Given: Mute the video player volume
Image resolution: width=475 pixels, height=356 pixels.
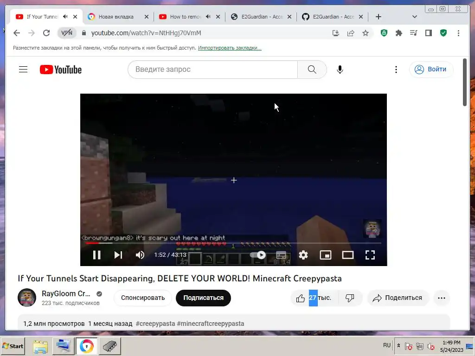Looking at the screenshot, I should pyautogui.click(x=140, y=255).
